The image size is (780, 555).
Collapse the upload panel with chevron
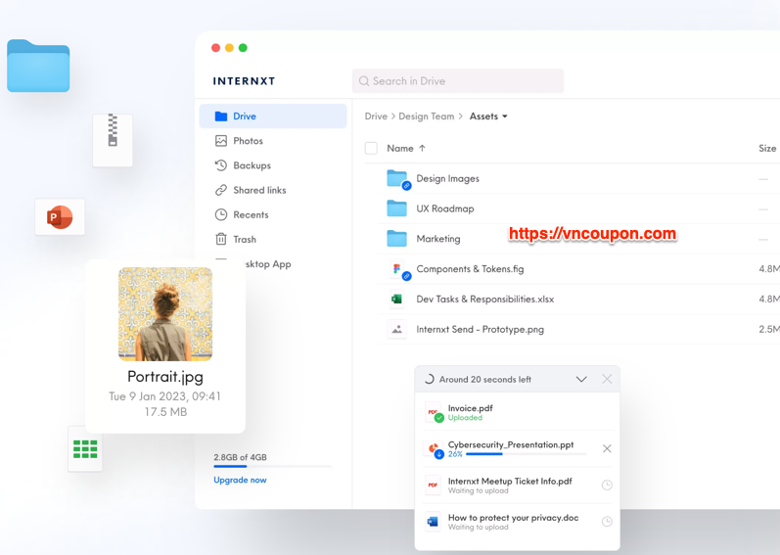(x=581, y=380)
